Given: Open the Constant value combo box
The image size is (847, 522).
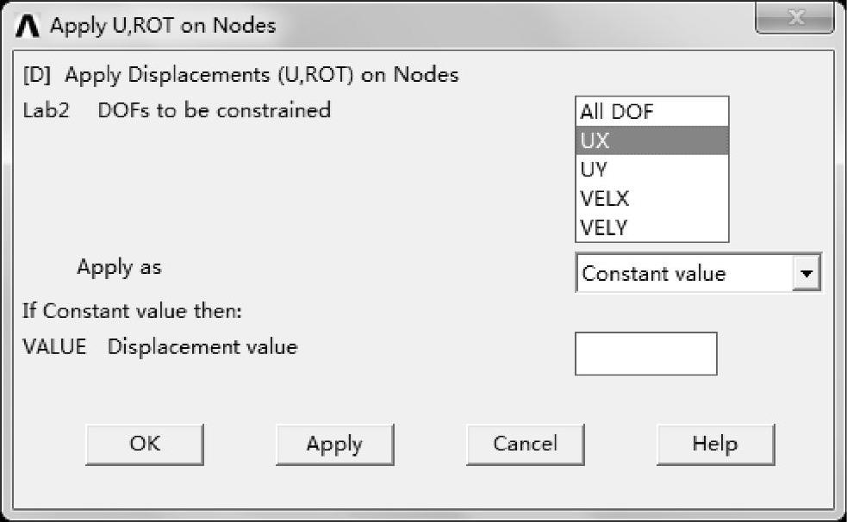Looking at the screenshot, I should click(686, 274).
